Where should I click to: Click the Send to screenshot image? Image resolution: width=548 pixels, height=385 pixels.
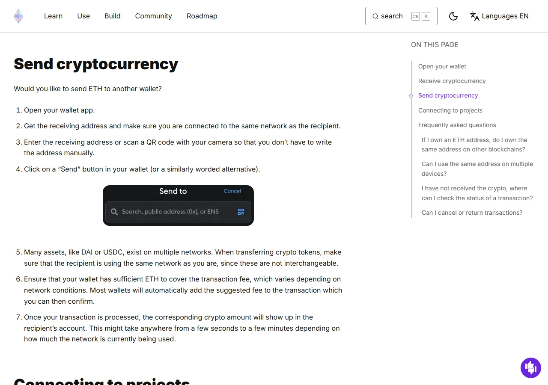click(178, 205)
